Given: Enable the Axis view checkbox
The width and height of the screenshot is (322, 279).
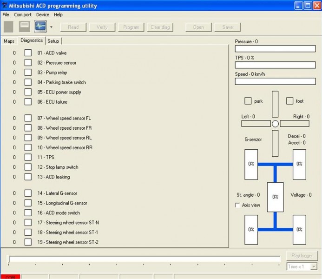Looking at the screenshot, I should [237, 205].
